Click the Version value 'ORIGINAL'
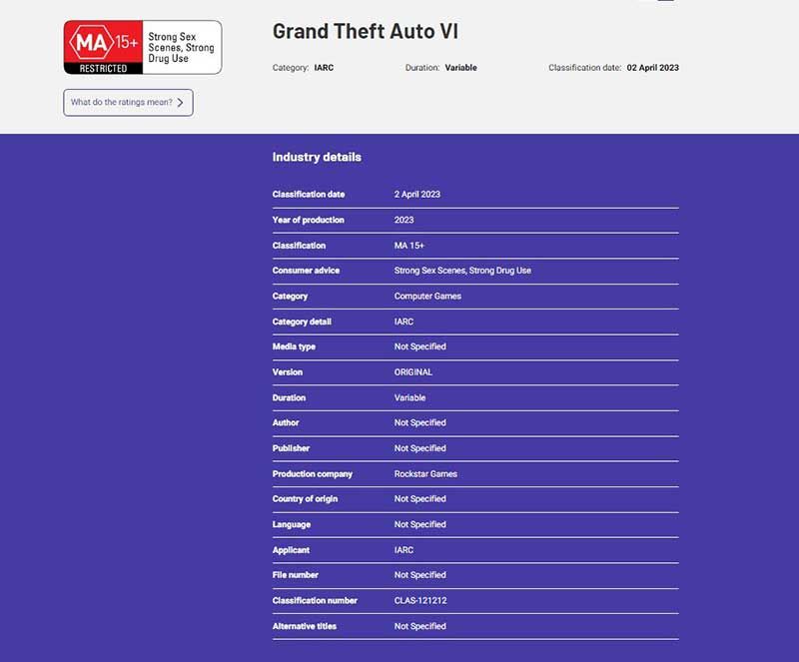Image resolution: width=799 pixels, height=662 pixels. pyautogui.click(x=412, y=372)
